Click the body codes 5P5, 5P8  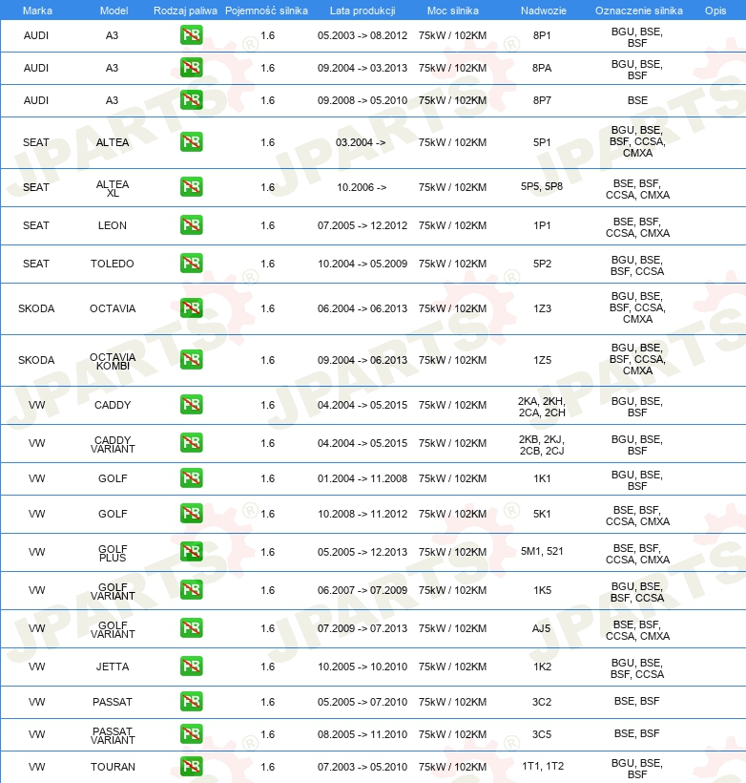tap(542, 187)
